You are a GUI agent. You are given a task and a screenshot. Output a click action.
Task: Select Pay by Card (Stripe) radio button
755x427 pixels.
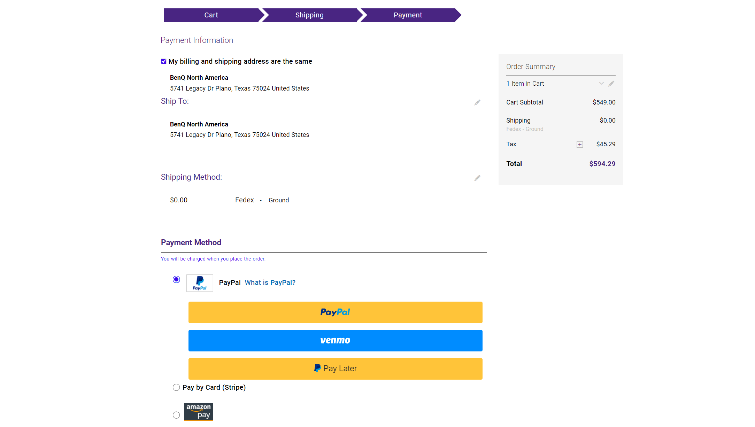[x=176, y=387]
